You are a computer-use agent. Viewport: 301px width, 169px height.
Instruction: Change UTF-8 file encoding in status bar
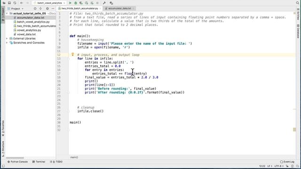[x=279, y=166]
